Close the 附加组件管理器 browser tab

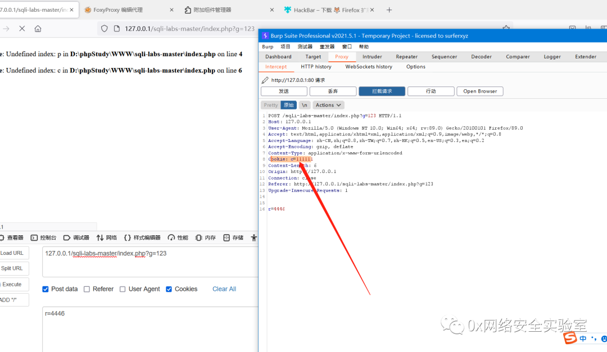[x=272, y=10]
